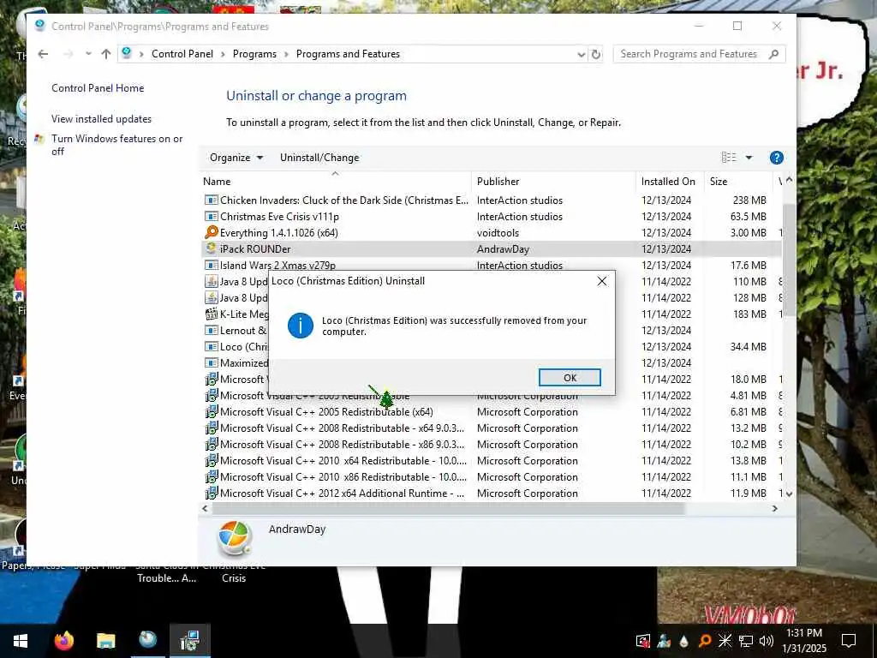Select Visual C++ 2008 Redistributable x64 9.0.3
Viewport: 877px width, 658px height.
coord(342,428)
